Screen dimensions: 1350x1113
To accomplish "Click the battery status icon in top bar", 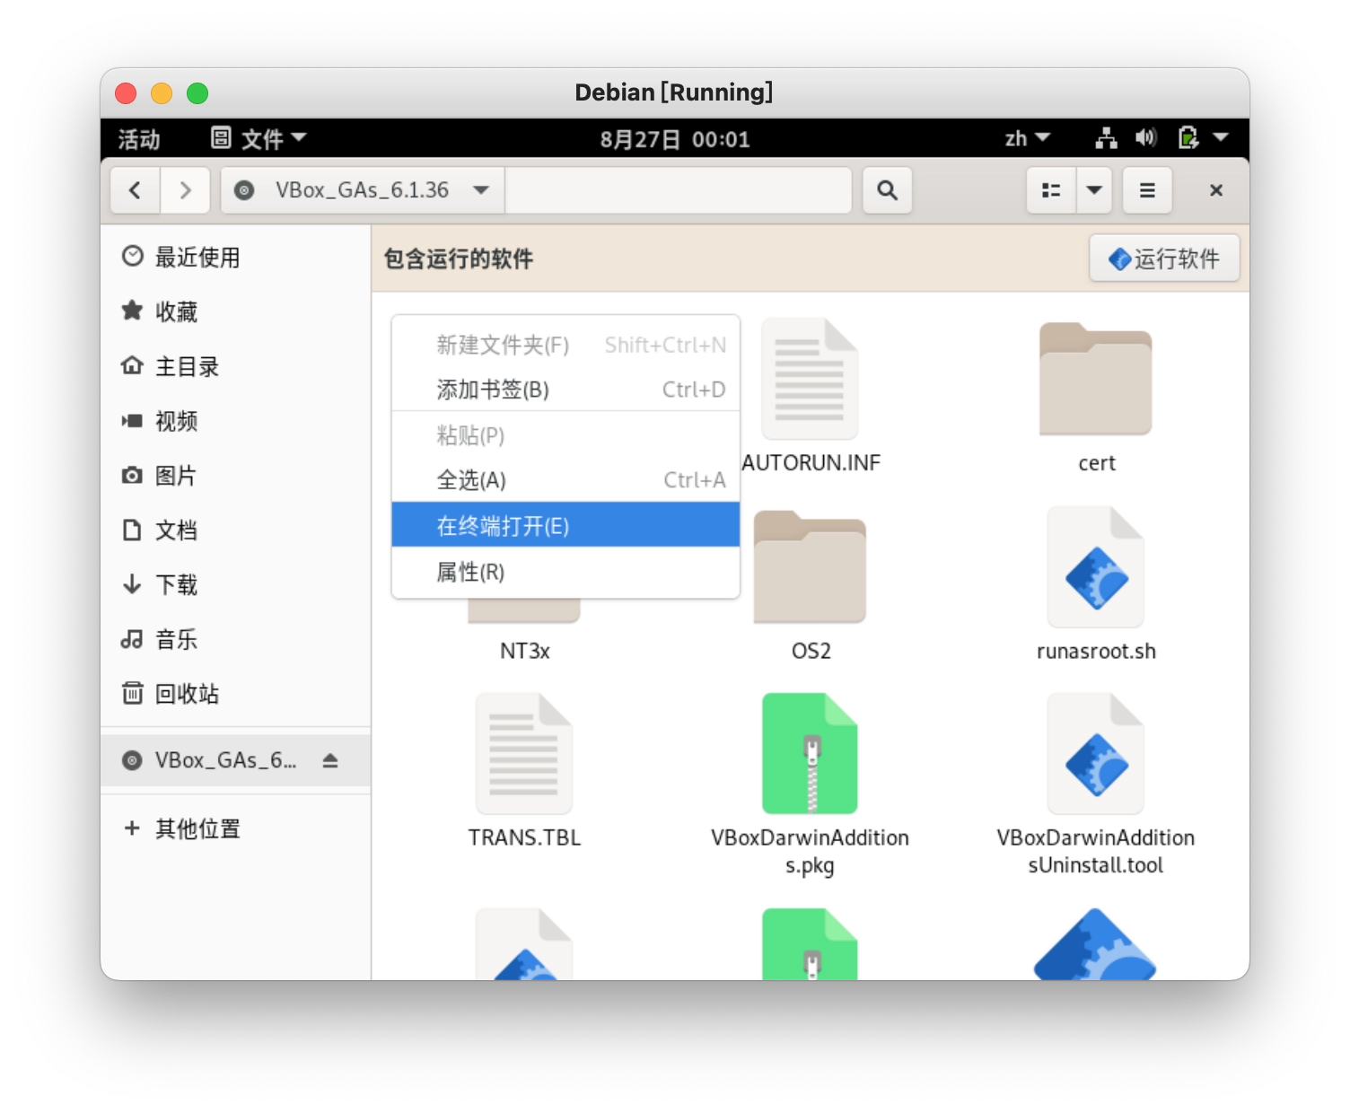I will pyautogui.click(x=1188, y=138).
